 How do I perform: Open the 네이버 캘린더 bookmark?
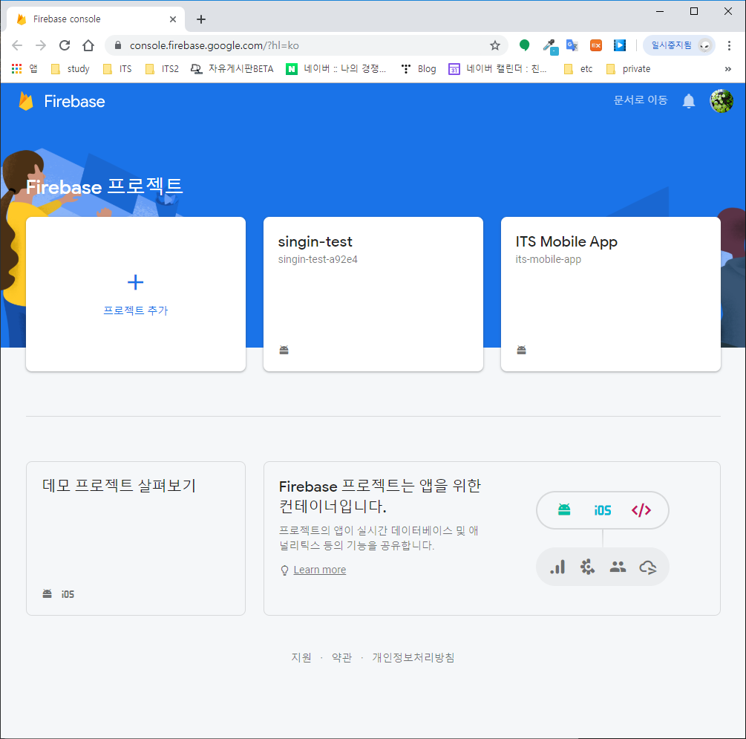click(498, 69)
